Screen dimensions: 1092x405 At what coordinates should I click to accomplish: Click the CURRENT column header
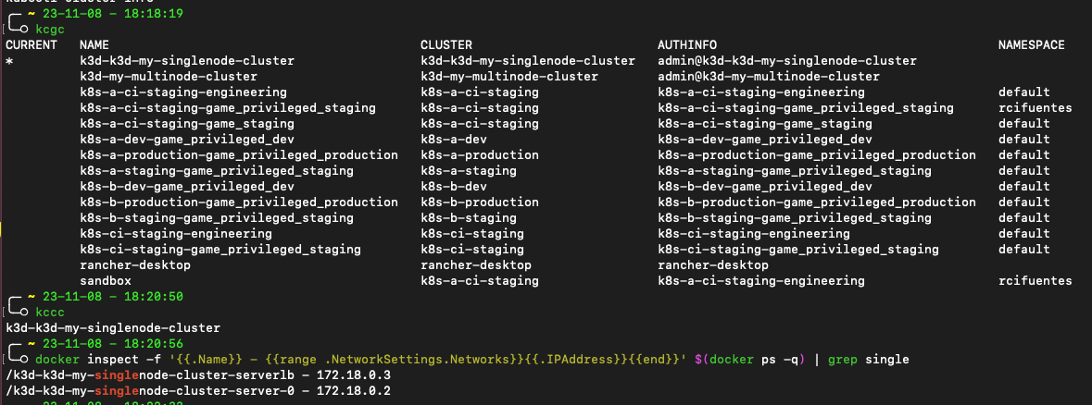[x=31, y=45]
